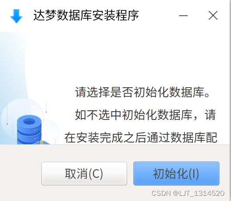Screen dimensions: 231x201
Task: Click the blue database cylinder illustration
Action: tap(29, 130)
